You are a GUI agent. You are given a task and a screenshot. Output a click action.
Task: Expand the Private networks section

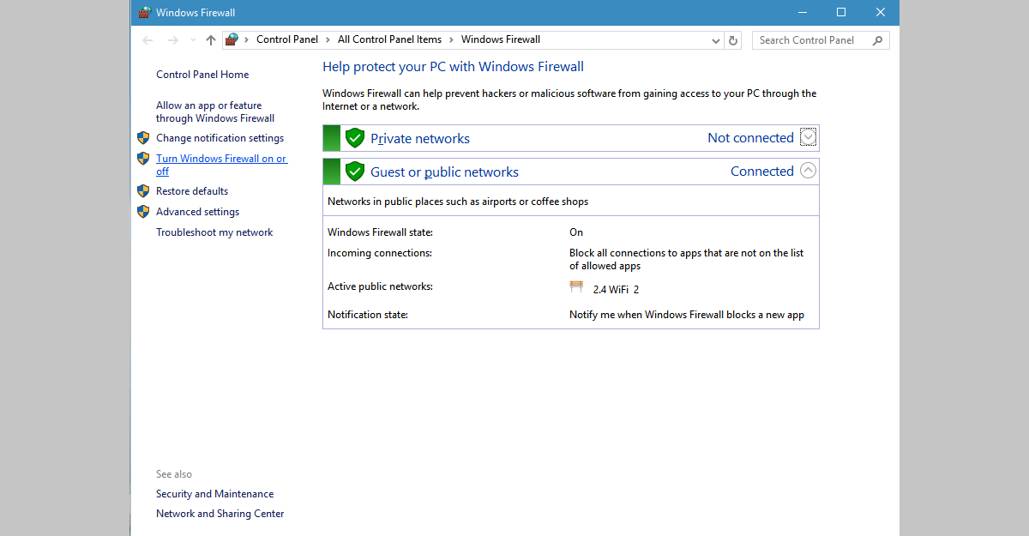(x=808, y=137)
